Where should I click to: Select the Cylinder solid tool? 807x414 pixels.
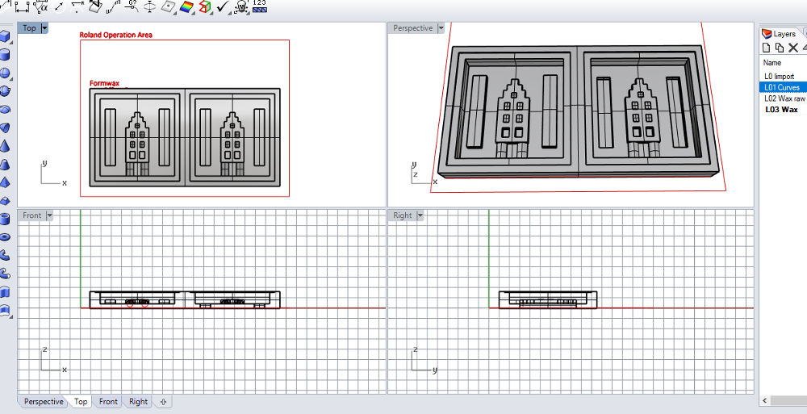(x=5, y=55)
